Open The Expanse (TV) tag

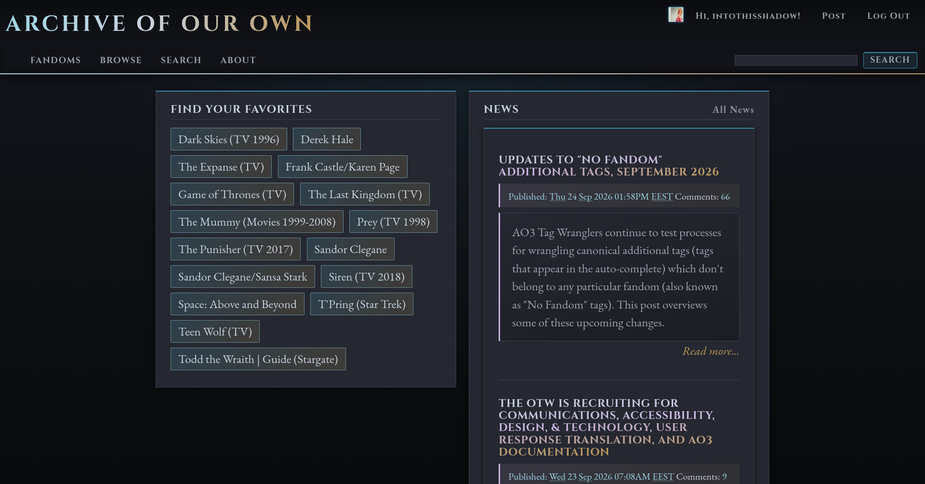coord(221,167)
